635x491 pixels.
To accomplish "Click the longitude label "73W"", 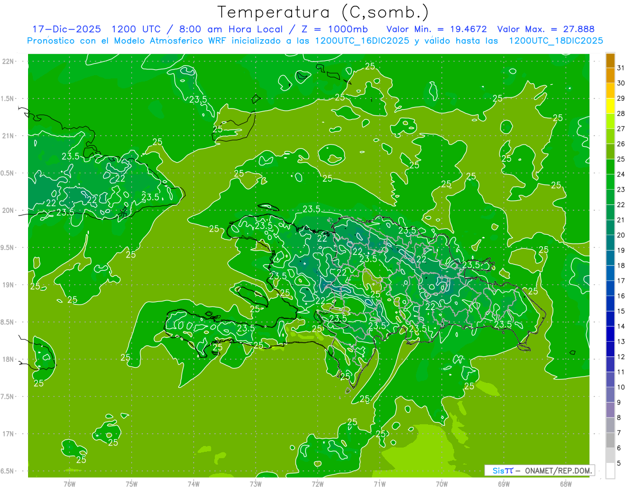I will (x=256, y=484).
